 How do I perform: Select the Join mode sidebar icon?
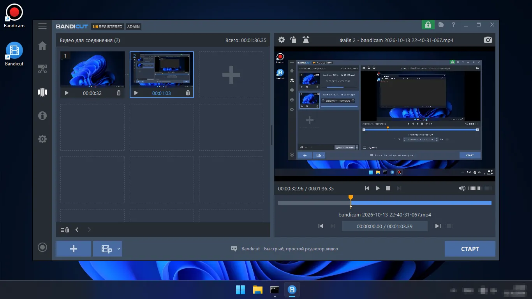pyautogui.click(x=42, y=92)
